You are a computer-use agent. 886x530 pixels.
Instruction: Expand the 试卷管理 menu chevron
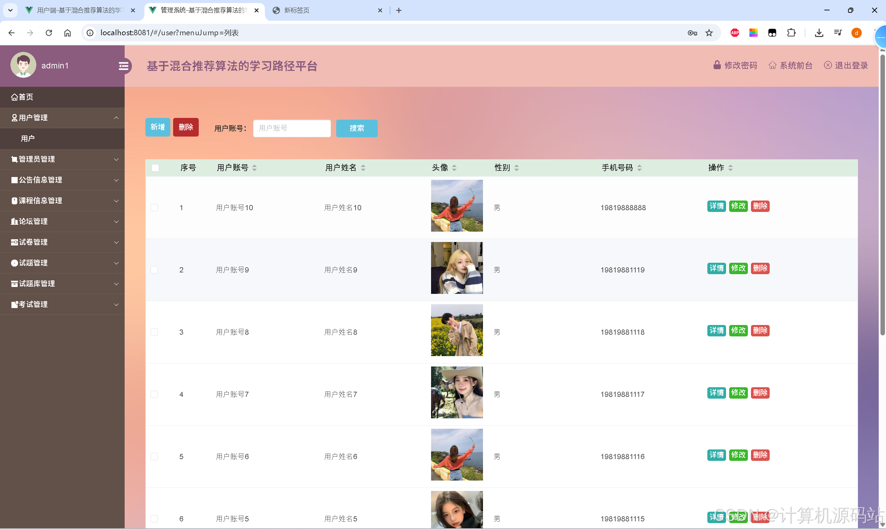tap(116, 242)
